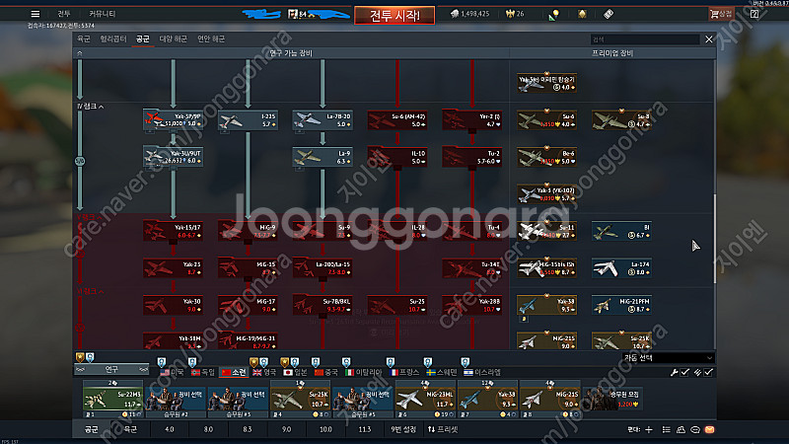Open the hamburger main menu
789x444 pixels.
(x=36, y=14)
